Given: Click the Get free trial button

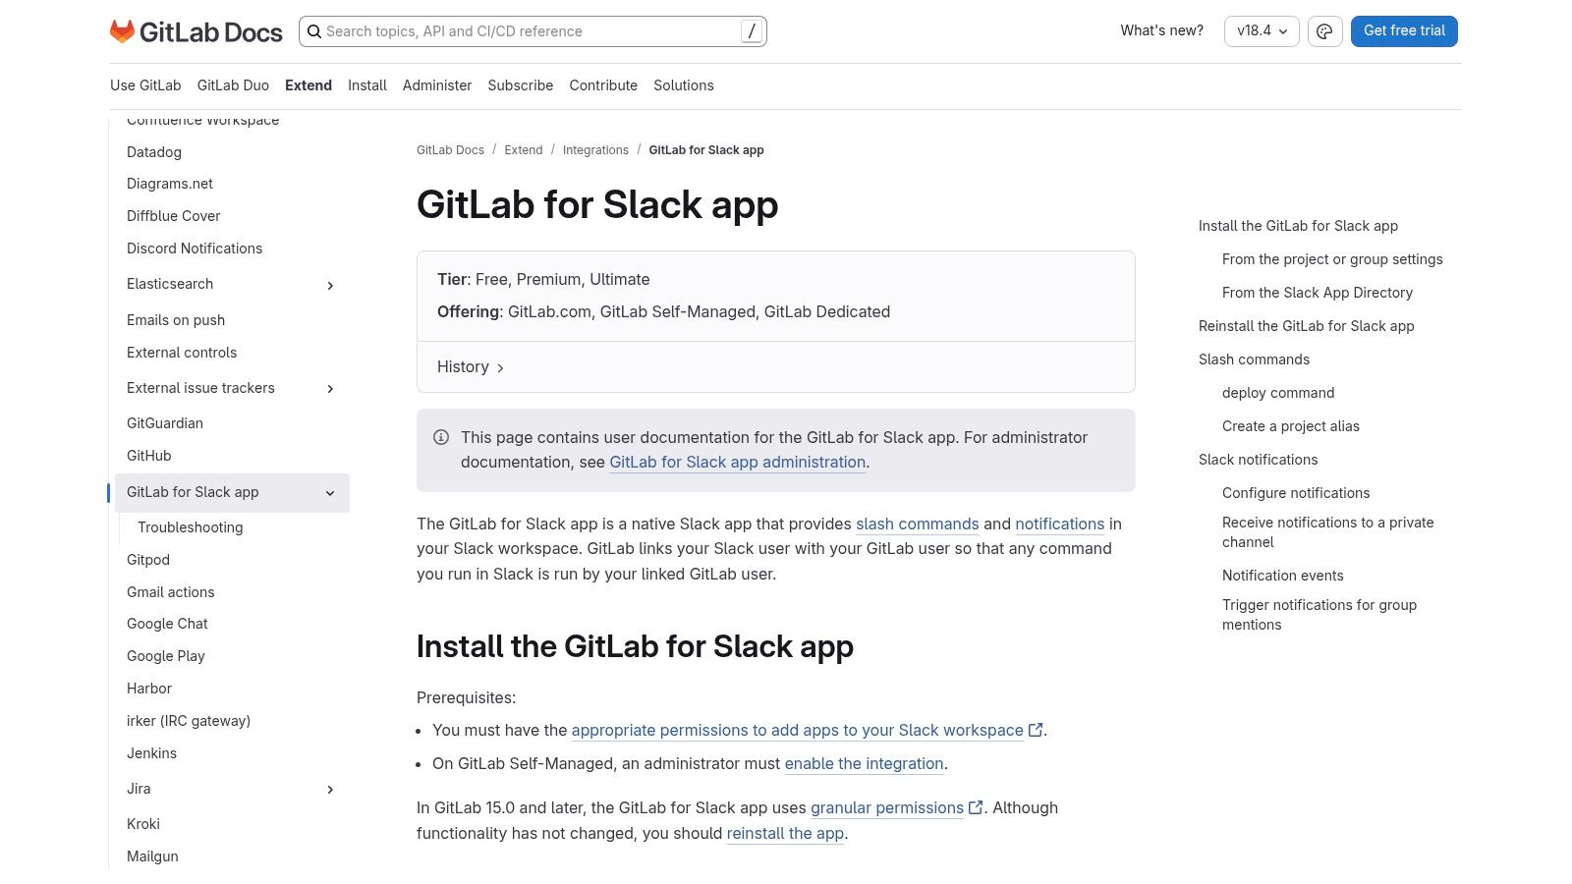Looking at the screenshot, I should click(x=1403, y=30).
